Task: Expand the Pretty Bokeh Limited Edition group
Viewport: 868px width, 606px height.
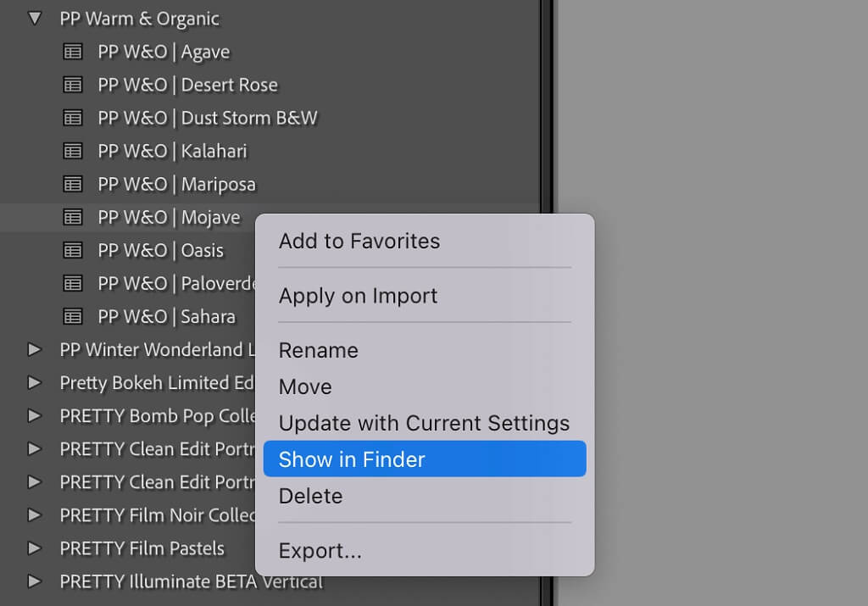Action: pyautogui.click(x=34, y=382)
